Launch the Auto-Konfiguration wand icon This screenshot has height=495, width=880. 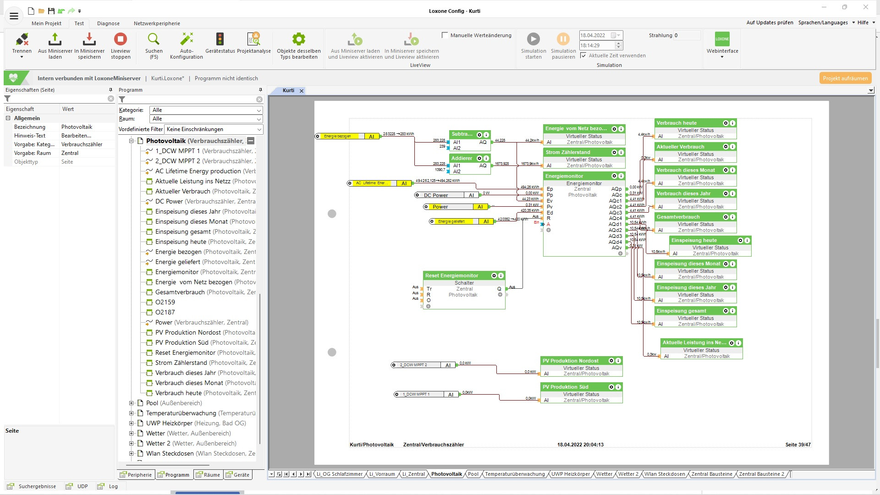187,40
